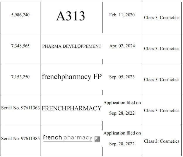The image size is (183, 157).
Task: Select the frenchpharmacy FP mark text
Action: [72, 77]
